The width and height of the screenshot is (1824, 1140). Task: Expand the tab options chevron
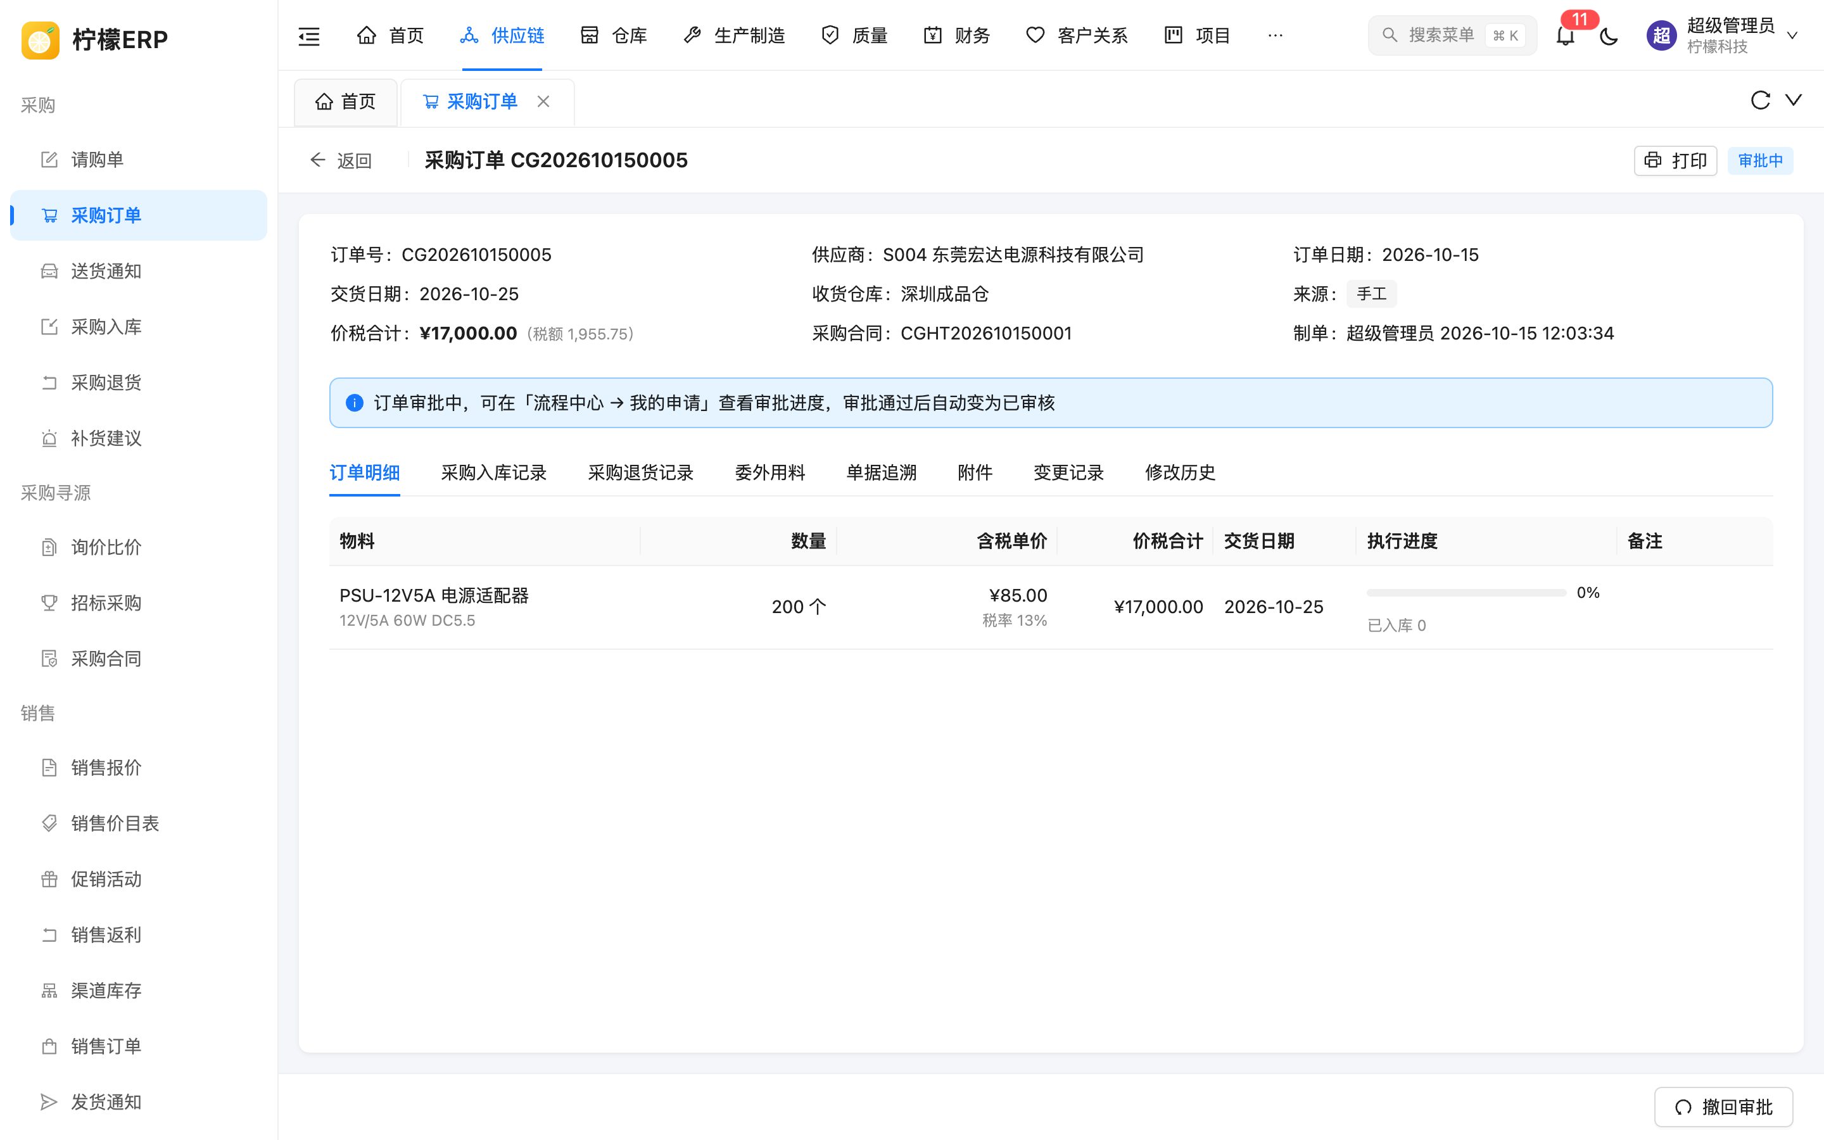tap(1794, 99)
